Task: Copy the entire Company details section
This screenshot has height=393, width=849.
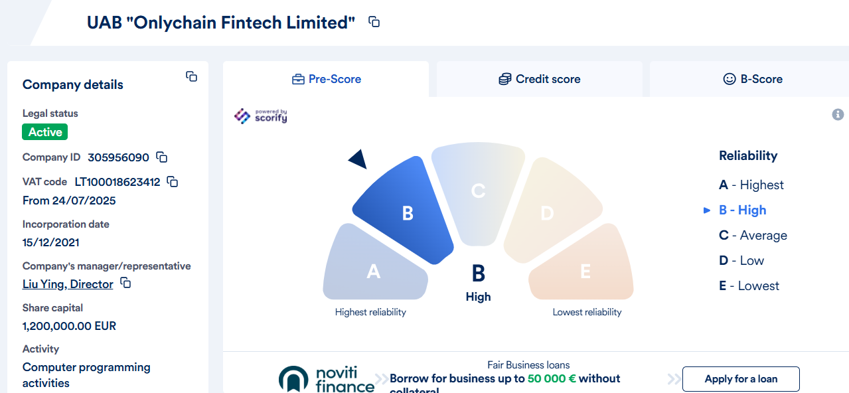Action: (x=191, y=76)
